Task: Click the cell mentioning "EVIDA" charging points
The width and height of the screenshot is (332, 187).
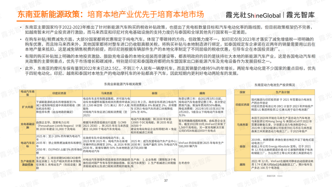Action: tap(202, 126)
